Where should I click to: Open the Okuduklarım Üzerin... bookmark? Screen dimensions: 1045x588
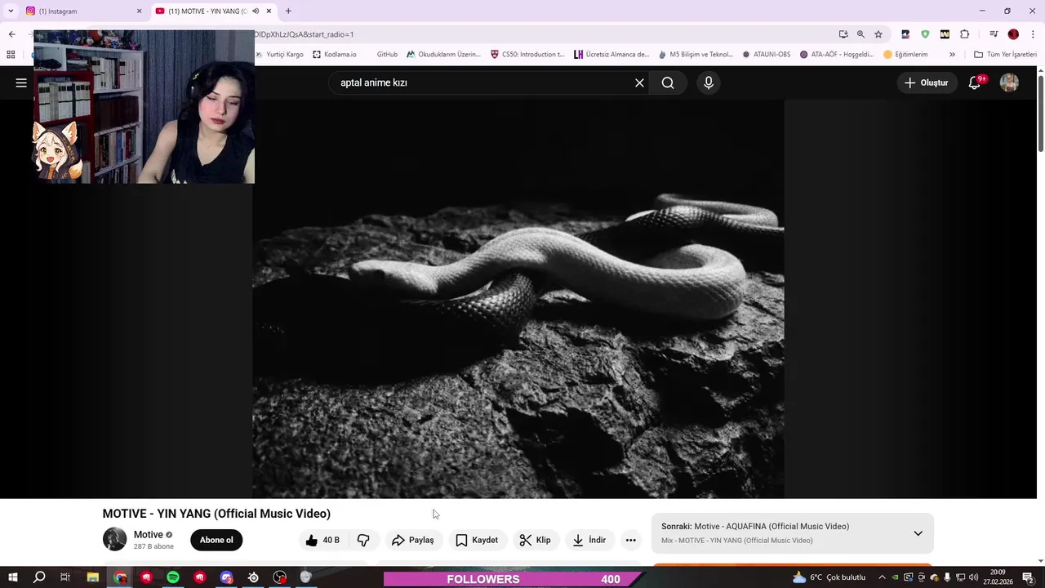click(443, 55)
